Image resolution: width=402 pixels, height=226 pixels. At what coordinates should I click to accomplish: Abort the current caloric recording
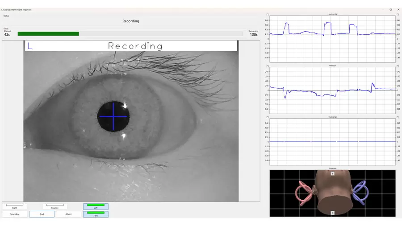point(68,214)
